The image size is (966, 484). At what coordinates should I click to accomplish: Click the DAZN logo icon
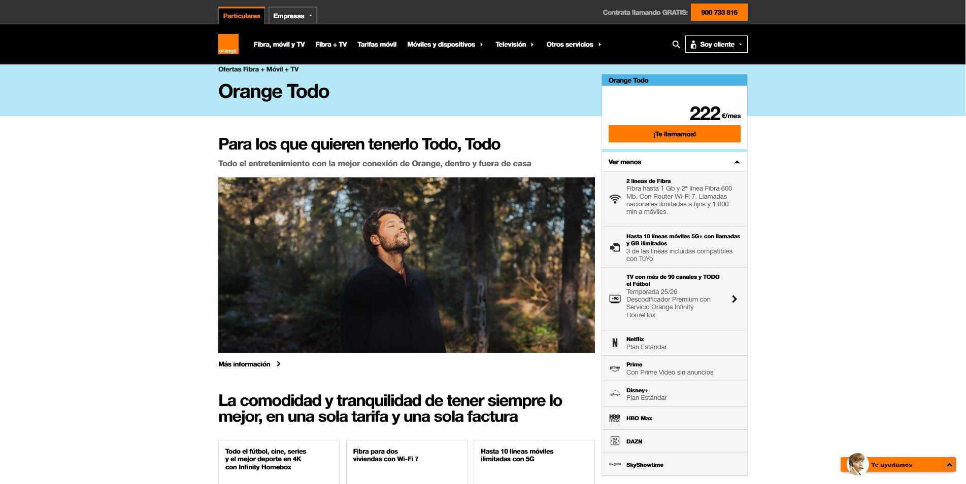click(615, 441)
